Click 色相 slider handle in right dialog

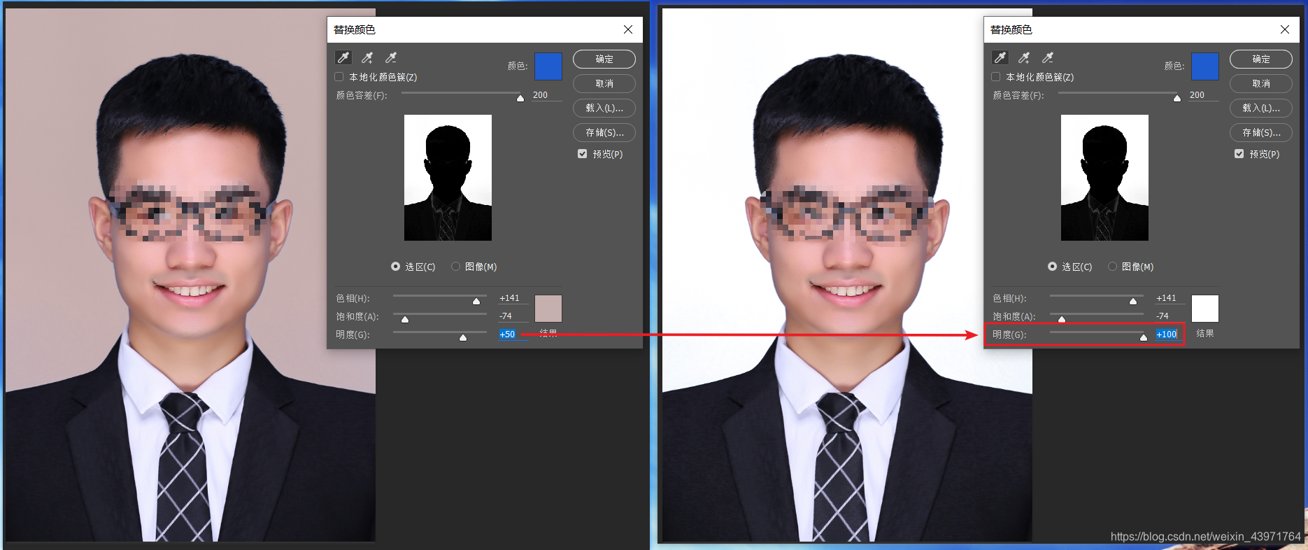[1133, 301]
